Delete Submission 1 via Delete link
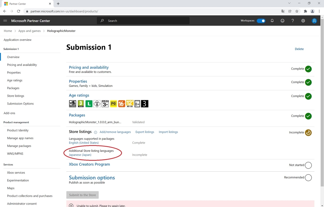The image size is (324, 207). pos(299,49)
